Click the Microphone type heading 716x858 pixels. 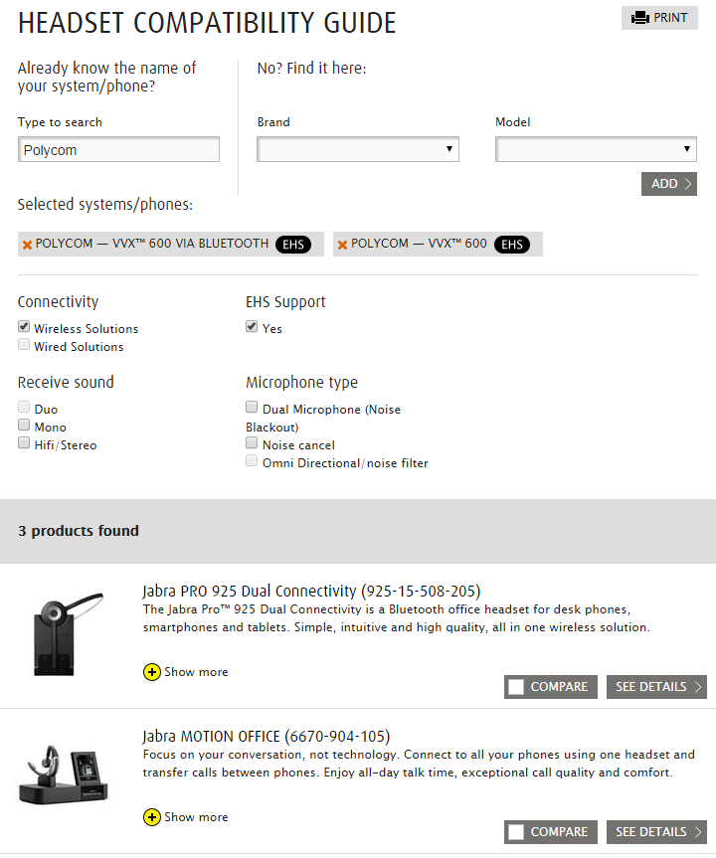coord(301,382)
